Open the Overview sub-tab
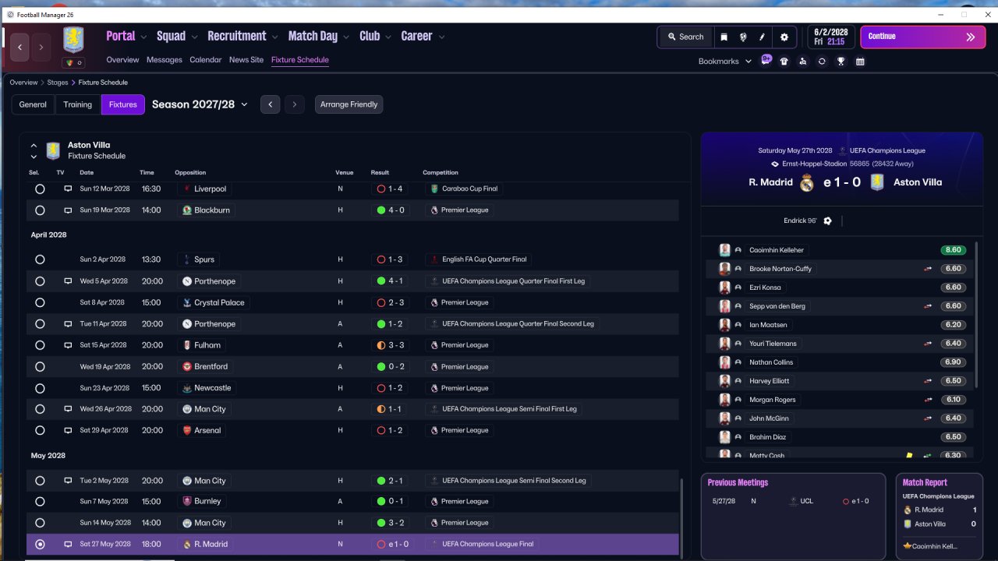The image size is (998, 561). [x=122, y=60]
